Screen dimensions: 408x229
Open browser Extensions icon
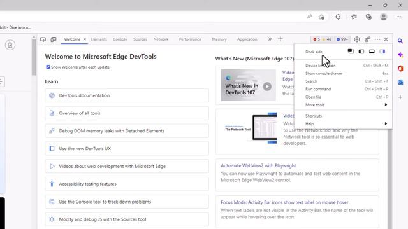[x=338, y=17]
